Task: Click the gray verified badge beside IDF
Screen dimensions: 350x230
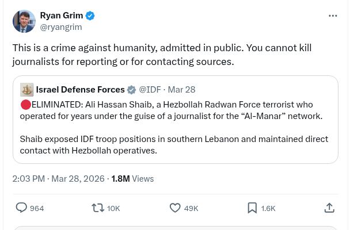Action: 132,90
